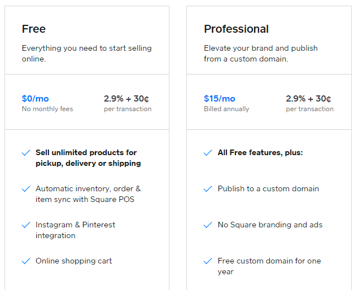Click Everything you need to start selling description
The image size is (358, 290).
[x=87, y=54]
